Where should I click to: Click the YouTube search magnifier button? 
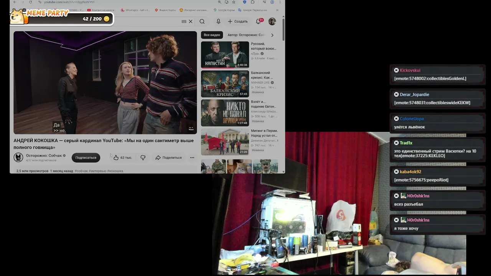coord(202,21)
